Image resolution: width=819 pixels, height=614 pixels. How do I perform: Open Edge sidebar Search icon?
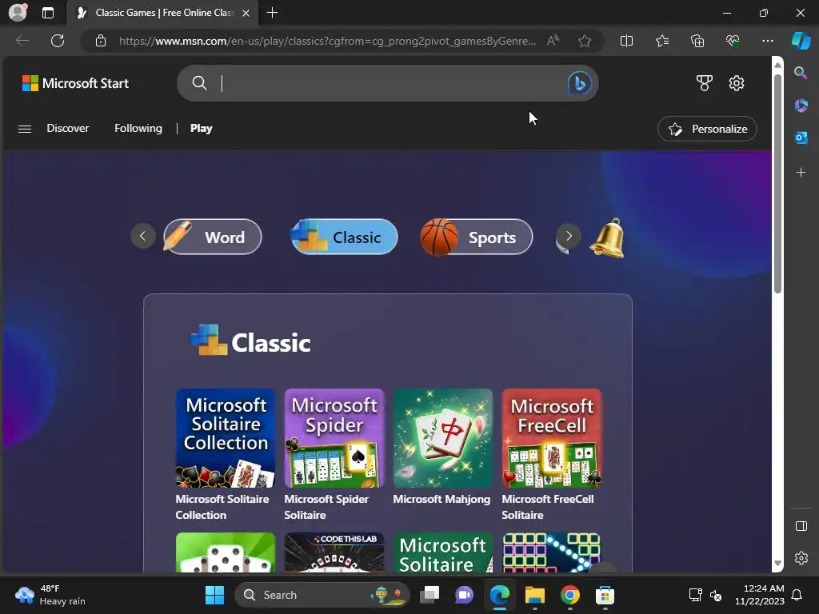coord(801,73)
